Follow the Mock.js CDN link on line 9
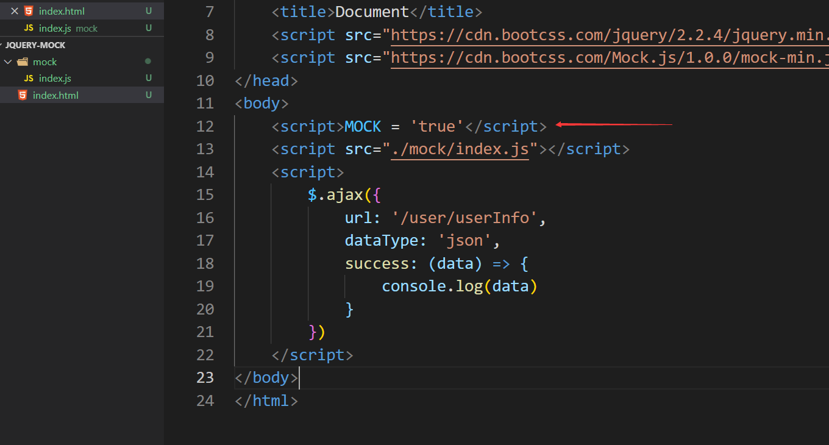Image resolution: width=829 pixels, height=445 pixels. pyautogui.click(x=610, y=58)
